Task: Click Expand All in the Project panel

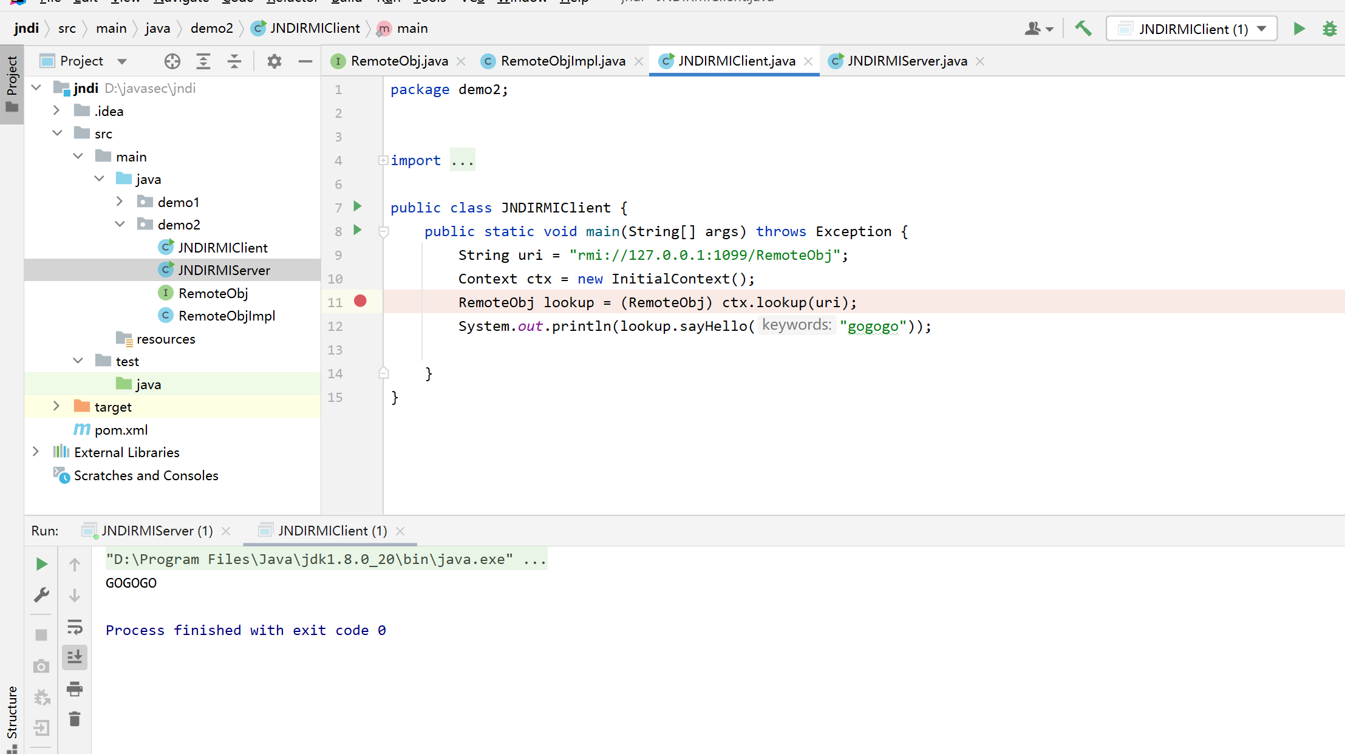Action: (203, 61)
